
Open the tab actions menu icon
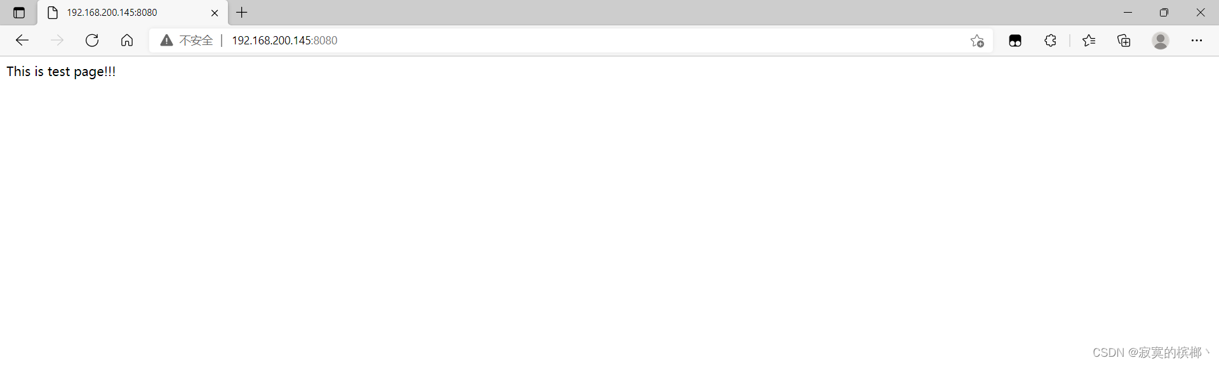point(19,13)
